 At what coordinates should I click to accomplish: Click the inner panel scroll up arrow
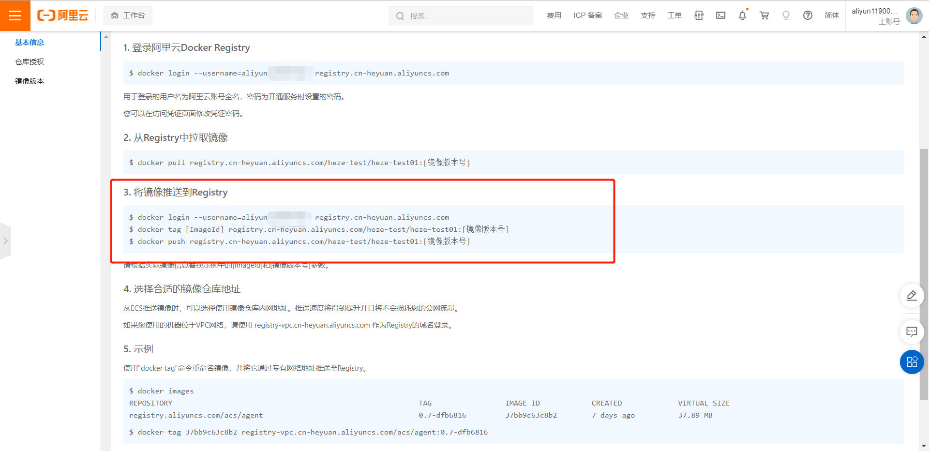click(x=106, y=37)
